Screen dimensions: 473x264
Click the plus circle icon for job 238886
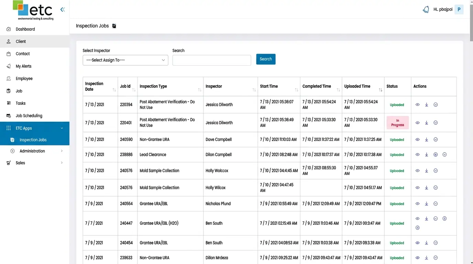(436, 155)
